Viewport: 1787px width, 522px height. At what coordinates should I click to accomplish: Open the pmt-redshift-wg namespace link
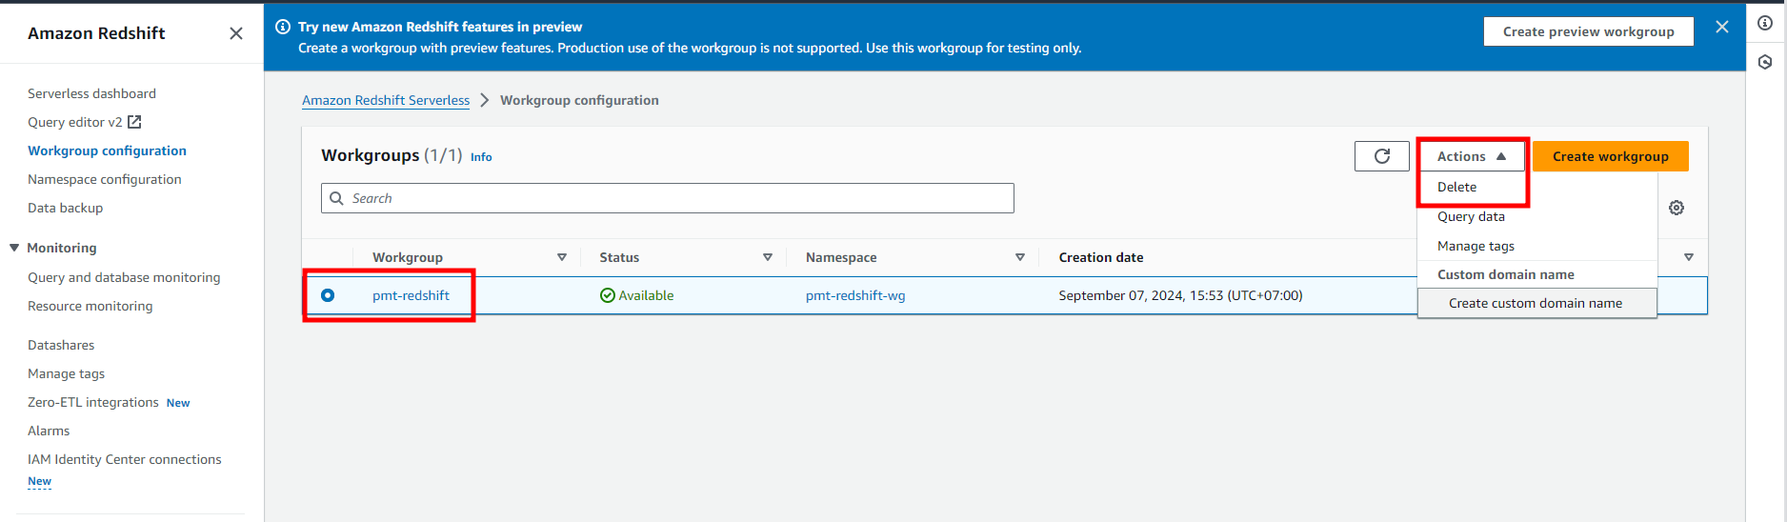click(x=855, y=295)
